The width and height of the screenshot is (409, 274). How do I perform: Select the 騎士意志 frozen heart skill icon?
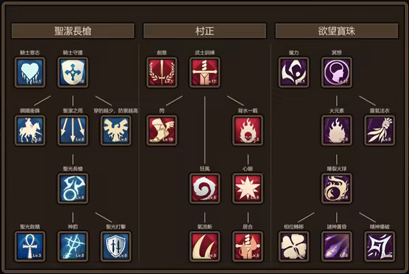(x=30, y=72)
